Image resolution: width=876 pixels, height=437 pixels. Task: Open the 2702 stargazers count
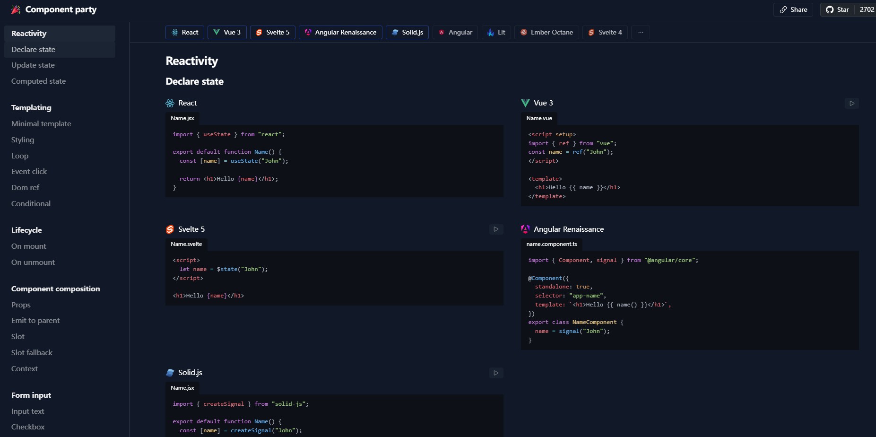866,9
